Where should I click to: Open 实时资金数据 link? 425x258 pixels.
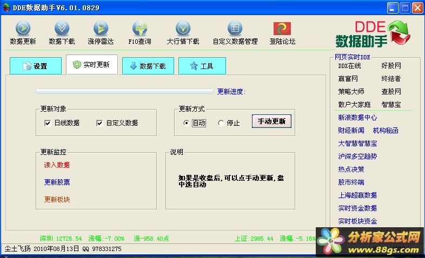click(x=357, y=208)
